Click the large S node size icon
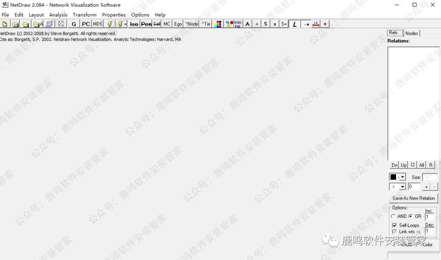The image size is (441, 260). [x=265, y=24]
